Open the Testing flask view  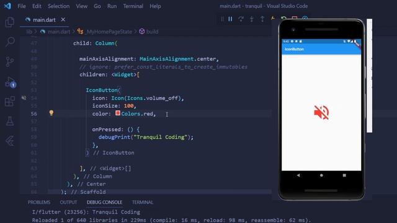(x=10, y=121)
